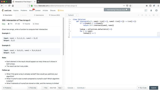This screenshot has height=90, width=160.
Task: Open page actions three-dot menu in address bar
Action: coord(124,6)
